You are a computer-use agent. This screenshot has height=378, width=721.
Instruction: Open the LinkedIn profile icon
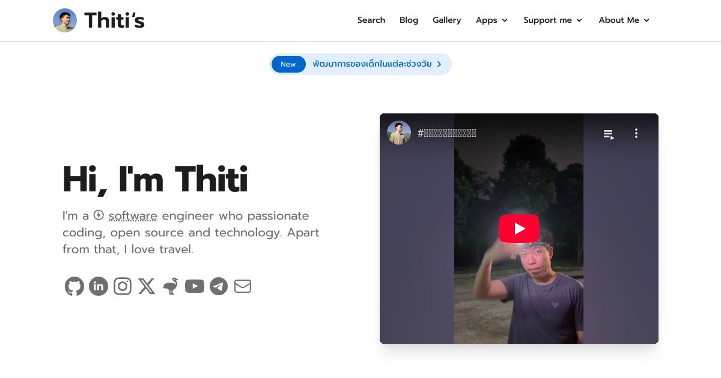(99, 286)
